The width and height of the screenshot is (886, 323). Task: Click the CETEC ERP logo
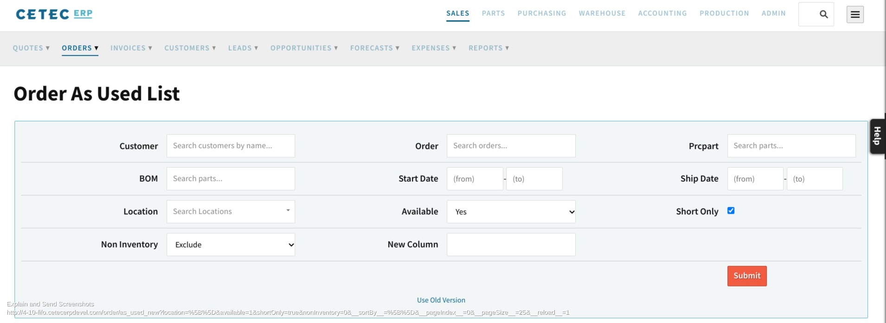click(54, 14)
